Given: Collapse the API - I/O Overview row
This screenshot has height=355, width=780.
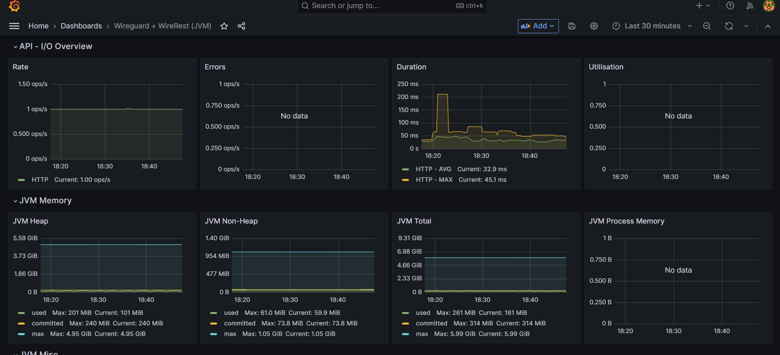Looking at the screenshot, I should [x=15, y=47].
